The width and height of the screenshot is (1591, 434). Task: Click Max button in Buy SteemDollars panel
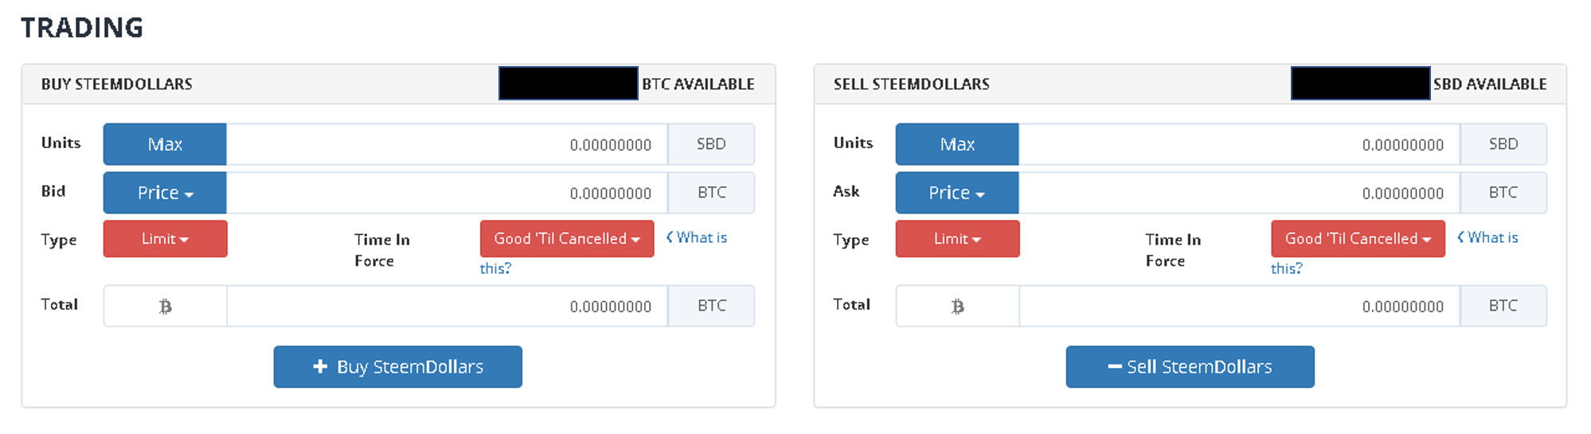pyautogui.click(x=165, y=144)
